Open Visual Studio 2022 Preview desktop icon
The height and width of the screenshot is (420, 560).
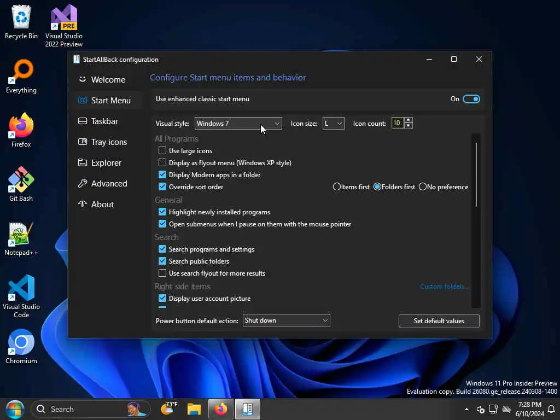coord(64,26)
